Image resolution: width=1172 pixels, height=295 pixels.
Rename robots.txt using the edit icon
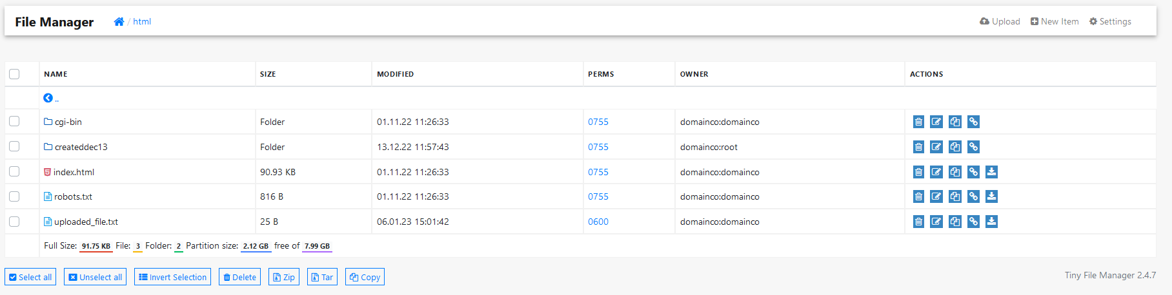point(936,196)
